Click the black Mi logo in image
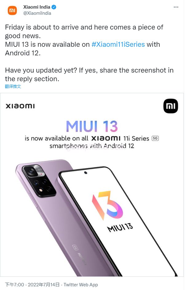This screenshot has height=290, width=186. point(170,106)
